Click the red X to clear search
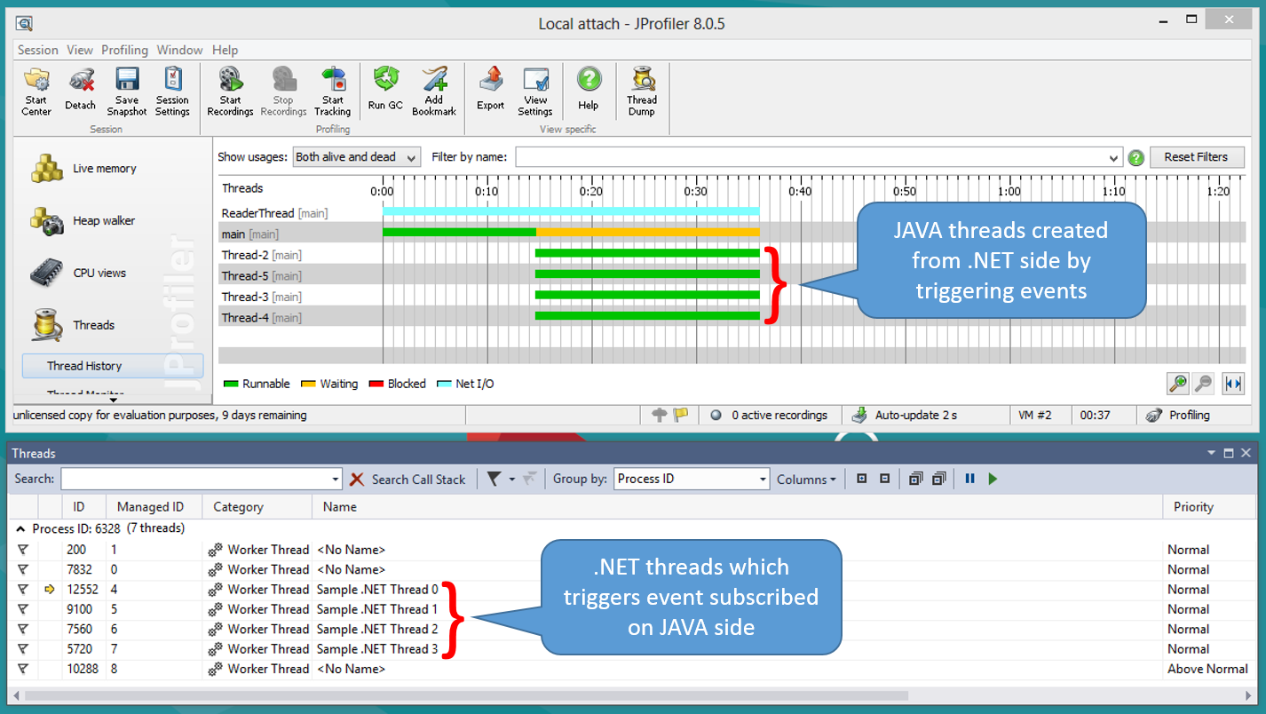 (357, 479)
